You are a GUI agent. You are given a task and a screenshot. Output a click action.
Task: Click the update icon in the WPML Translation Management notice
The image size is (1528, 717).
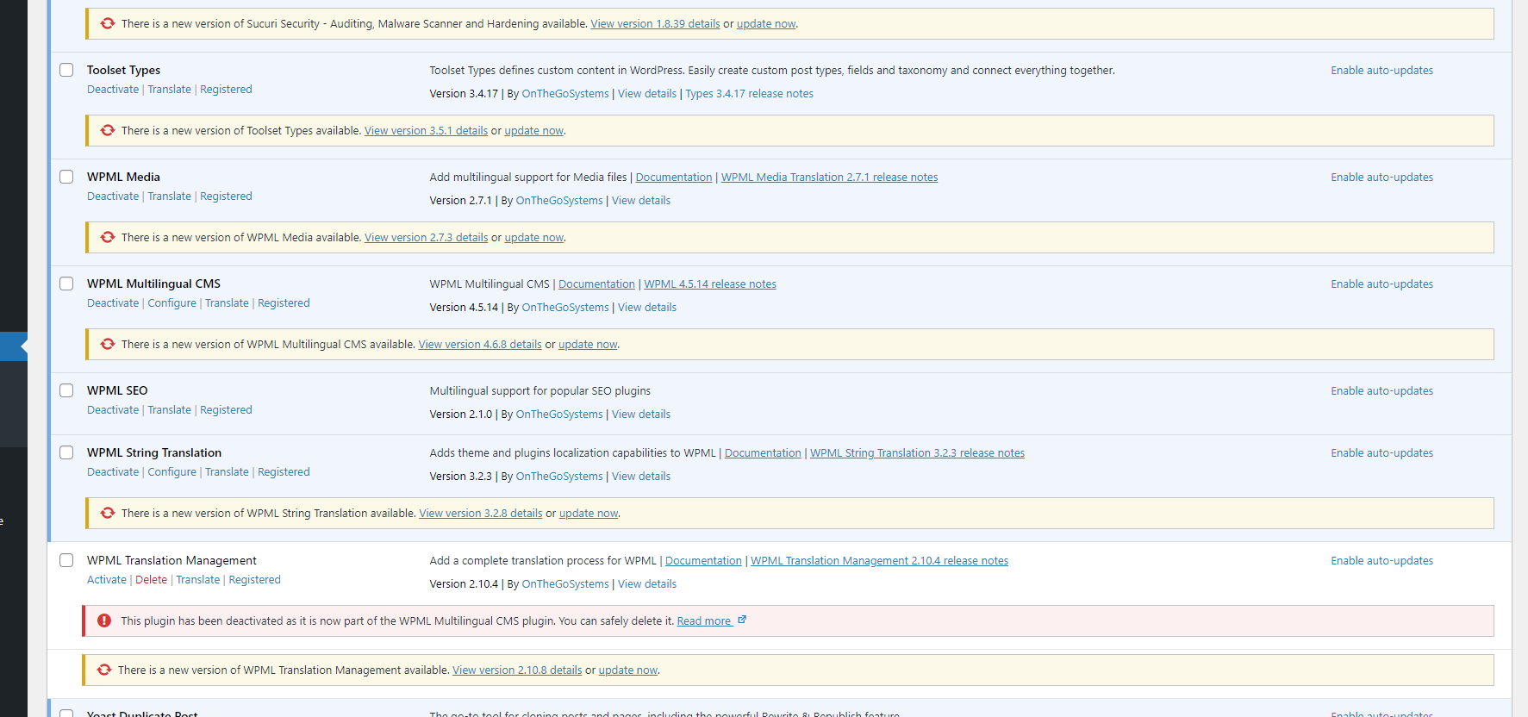(104, 670)
